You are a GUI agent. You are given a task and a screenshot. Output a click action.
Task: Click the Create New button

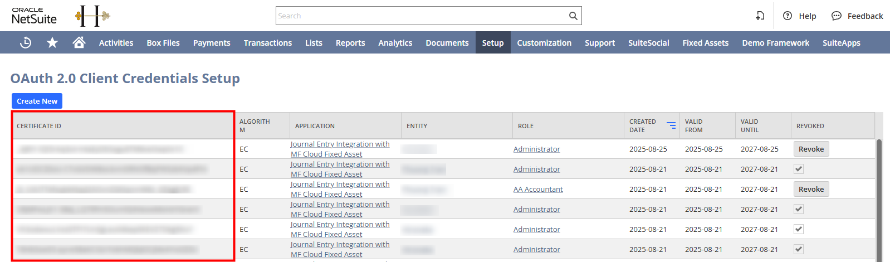pyautogui.click(x=37, y=101)
